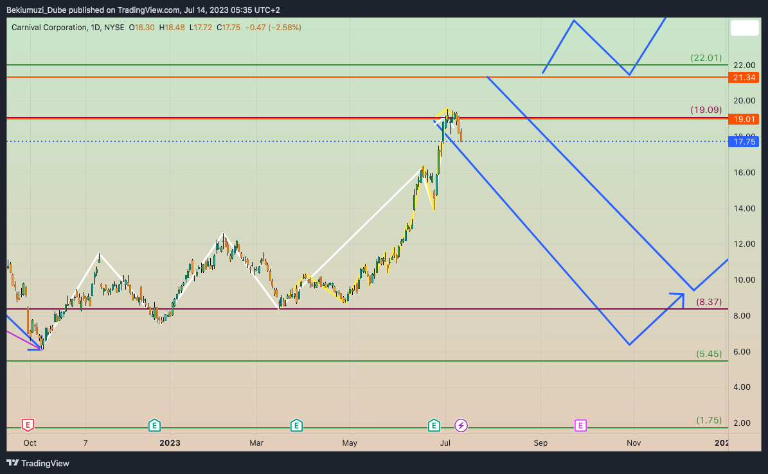The height and width of the screenshot is (474, 768).
Task: Click the green earnings E icon after Mar
Action: (x=296, y=425)
